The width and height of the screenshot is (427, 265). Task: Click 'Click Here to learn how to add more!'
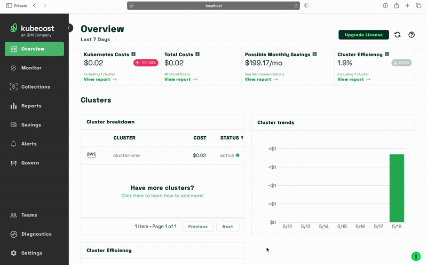coord(162,196)
